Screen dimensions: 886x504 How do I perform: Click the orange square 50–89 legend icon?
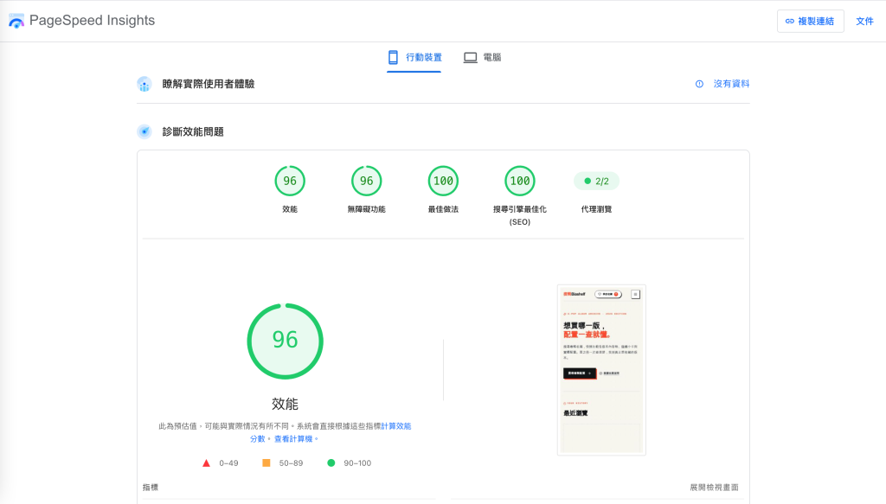pos(266,463)
